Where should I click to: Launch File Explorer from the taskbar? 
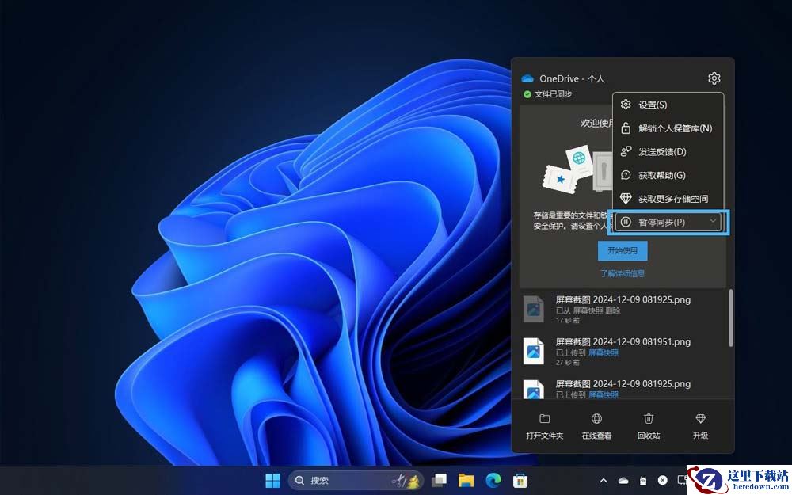coord(466,481)
